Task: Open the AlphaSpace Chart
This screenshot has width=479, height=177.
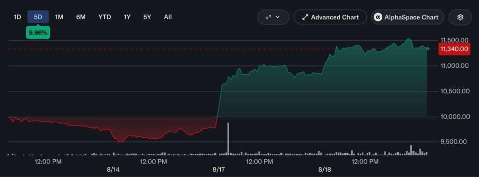Action: 407,17
